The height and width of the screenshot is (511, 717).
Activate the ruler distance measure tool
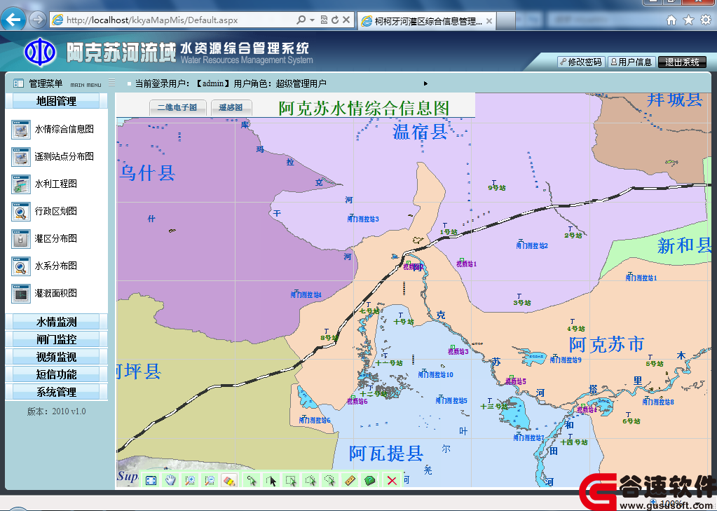pos(349,480)
